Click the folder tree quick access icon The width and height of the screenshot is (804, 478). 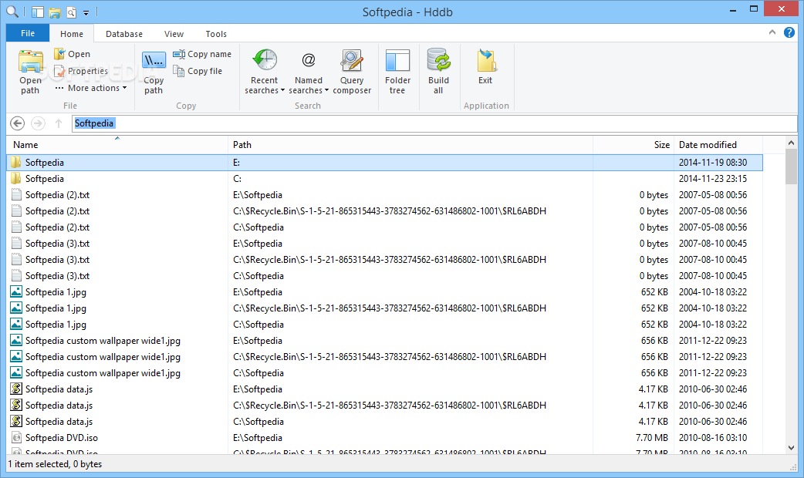38,12
